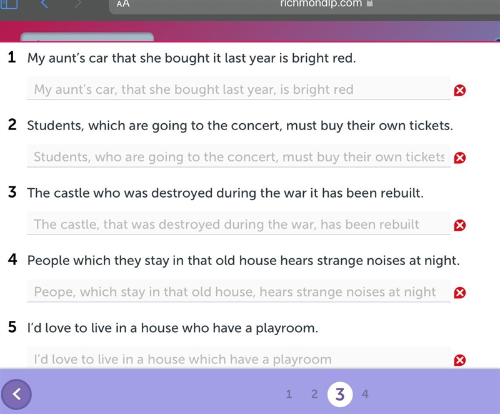The height and width of the screenshot is (414, 500).
Task: Edit the answer about the old house noises
Action: tap(239, 291)
